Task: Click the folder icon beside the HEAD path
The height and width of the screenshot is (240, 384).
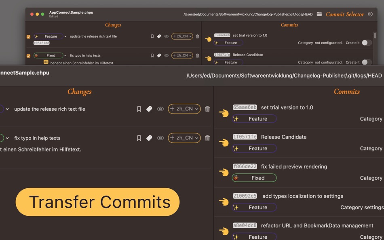Action: [319, 14]
